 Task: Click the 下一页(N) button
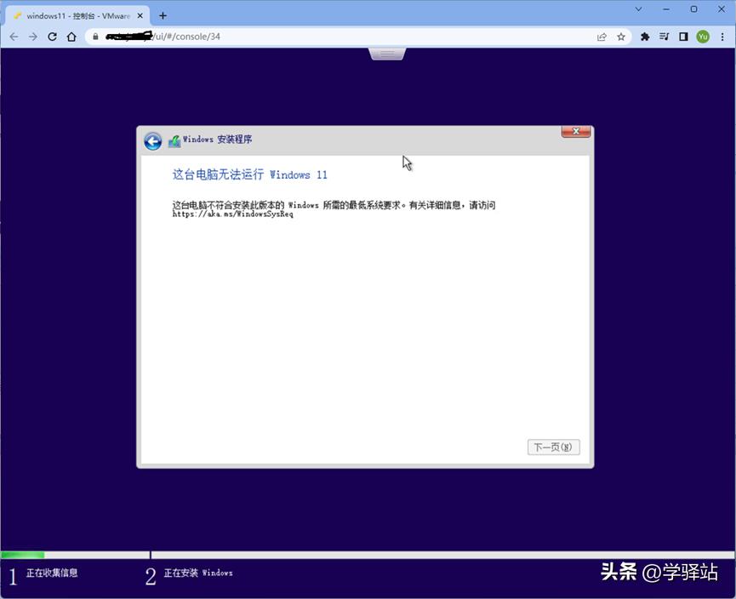[553, 447]
